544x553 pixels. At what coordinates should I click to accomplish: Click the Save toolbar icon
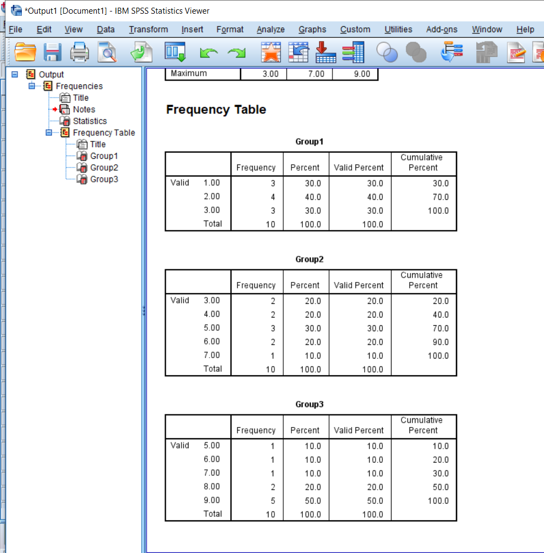pyautogui.click(x=52, y=53)
